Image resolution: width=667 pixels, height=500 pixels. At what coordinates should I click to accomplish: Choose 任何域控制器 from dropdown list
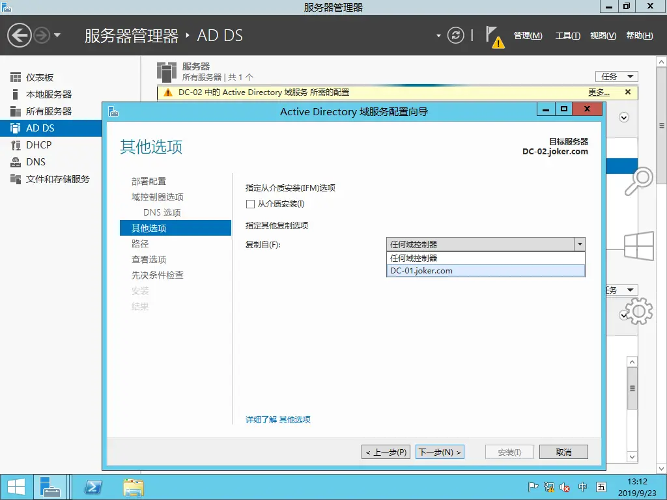tap(486, 258)
